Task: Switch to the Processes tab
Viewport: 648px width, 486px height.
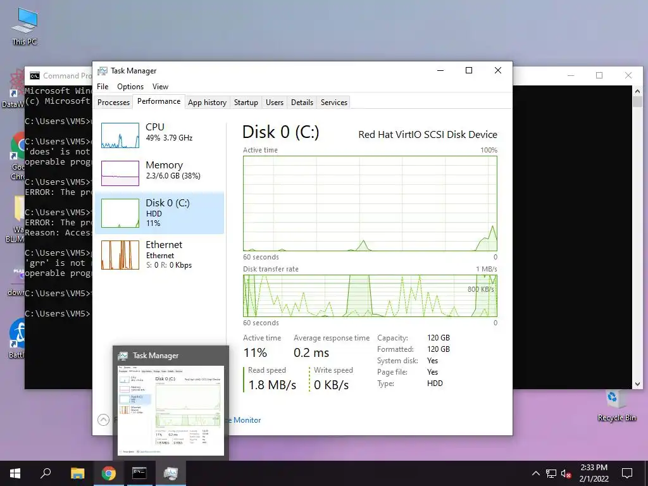Action: pyautogui.click(x=114, y=103)
